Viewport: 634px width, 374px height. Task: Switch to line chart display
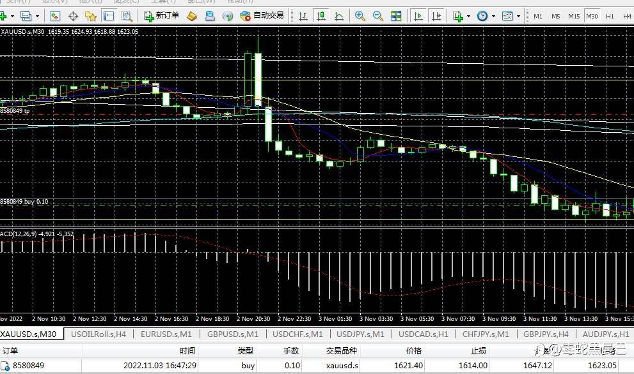[x=337, y=15]
